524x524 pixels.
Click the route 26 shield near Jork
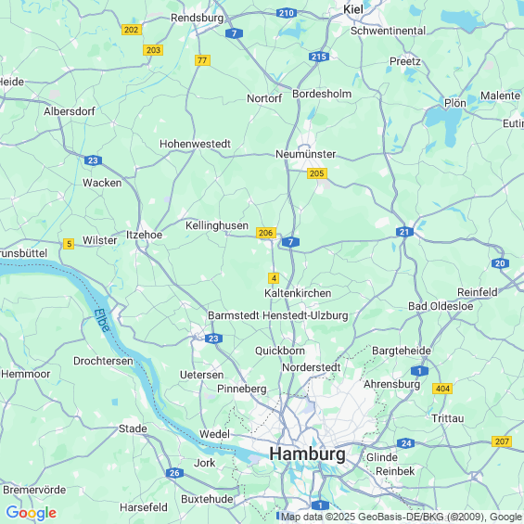click(x=174, y=473)
